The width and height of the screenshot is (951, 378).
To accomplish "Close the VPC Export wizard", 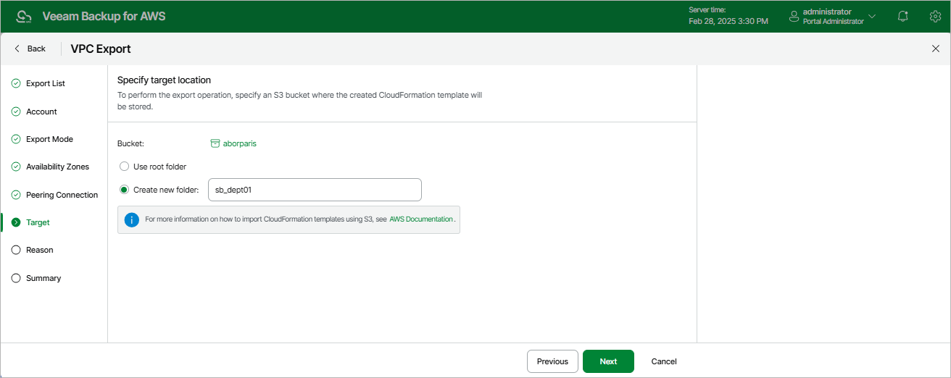I will [935, 49].
